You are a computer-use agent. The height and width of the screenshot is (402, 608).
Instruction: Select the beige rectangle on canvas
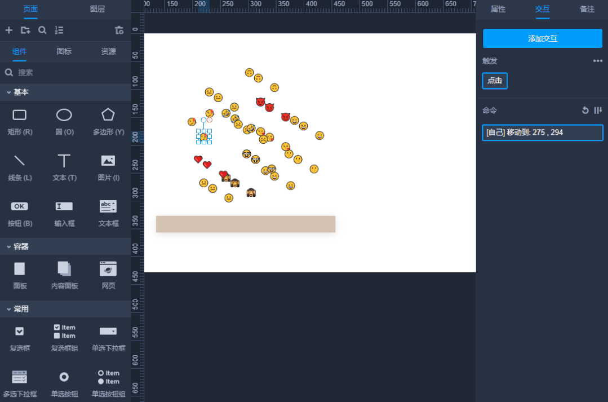[x=246, y=224]
